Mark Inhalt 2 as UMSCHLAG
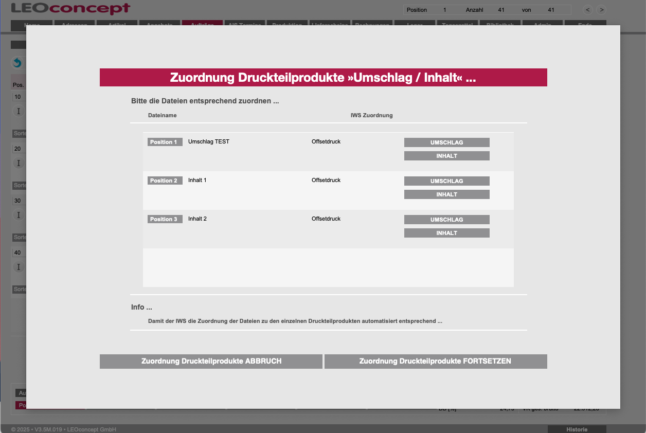This screenshot has height=433, width=646. pos(446,220)
